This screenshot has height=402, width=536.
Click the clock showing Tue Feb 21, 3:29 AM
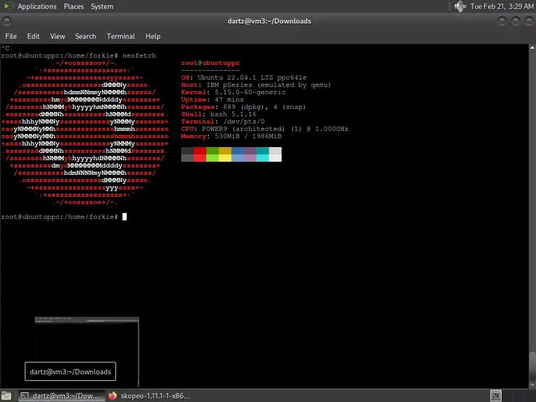(502, 6)
